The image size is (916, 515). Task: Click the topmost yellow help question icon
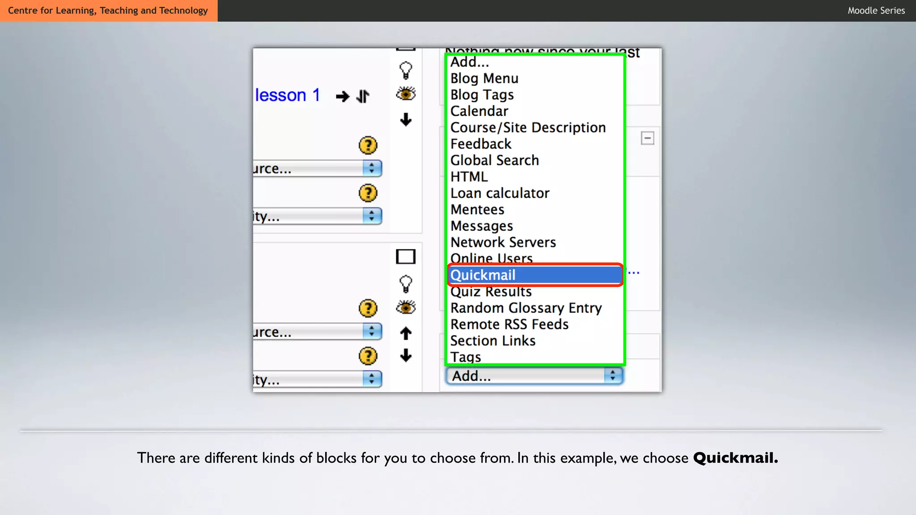[x=368, y=145]
